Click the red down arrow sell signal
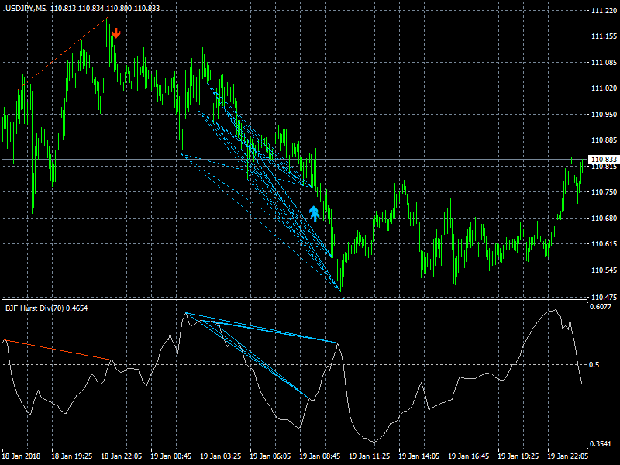The image size is (620, 465). pos(115,33)
